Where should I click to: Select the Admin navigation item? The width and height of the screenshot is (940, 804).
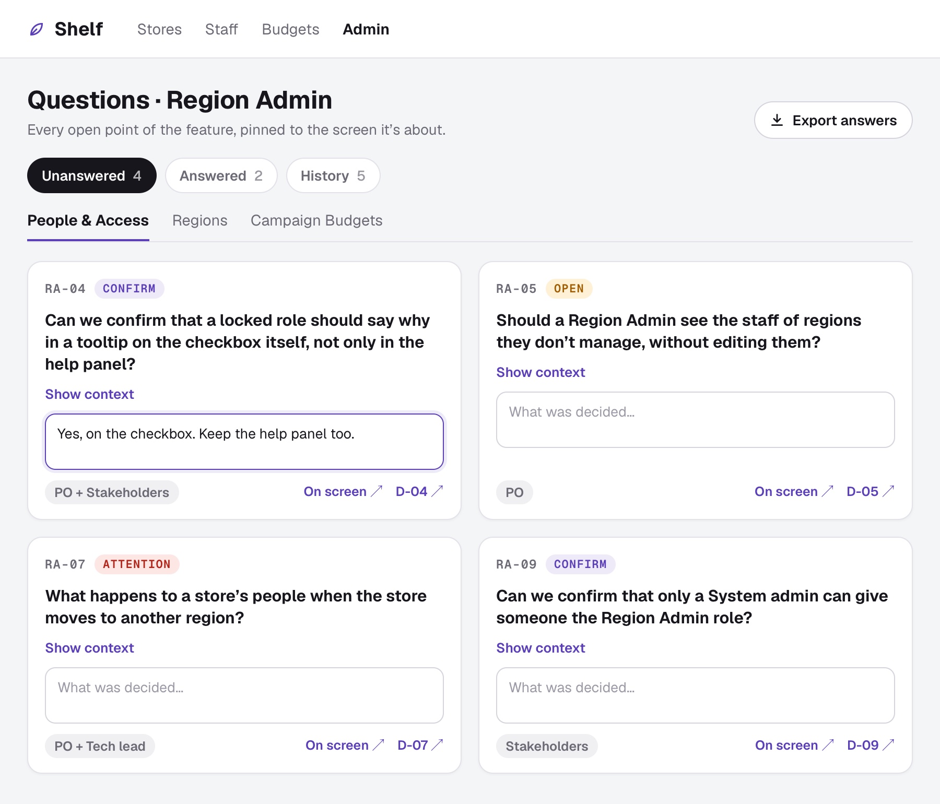tap(366, 29)
